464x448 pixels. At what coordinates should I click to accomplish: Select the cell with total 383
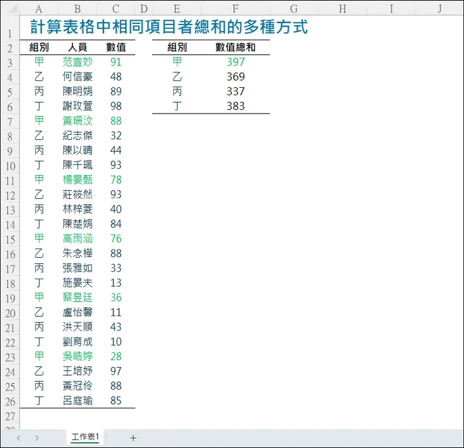coord(236,106)
